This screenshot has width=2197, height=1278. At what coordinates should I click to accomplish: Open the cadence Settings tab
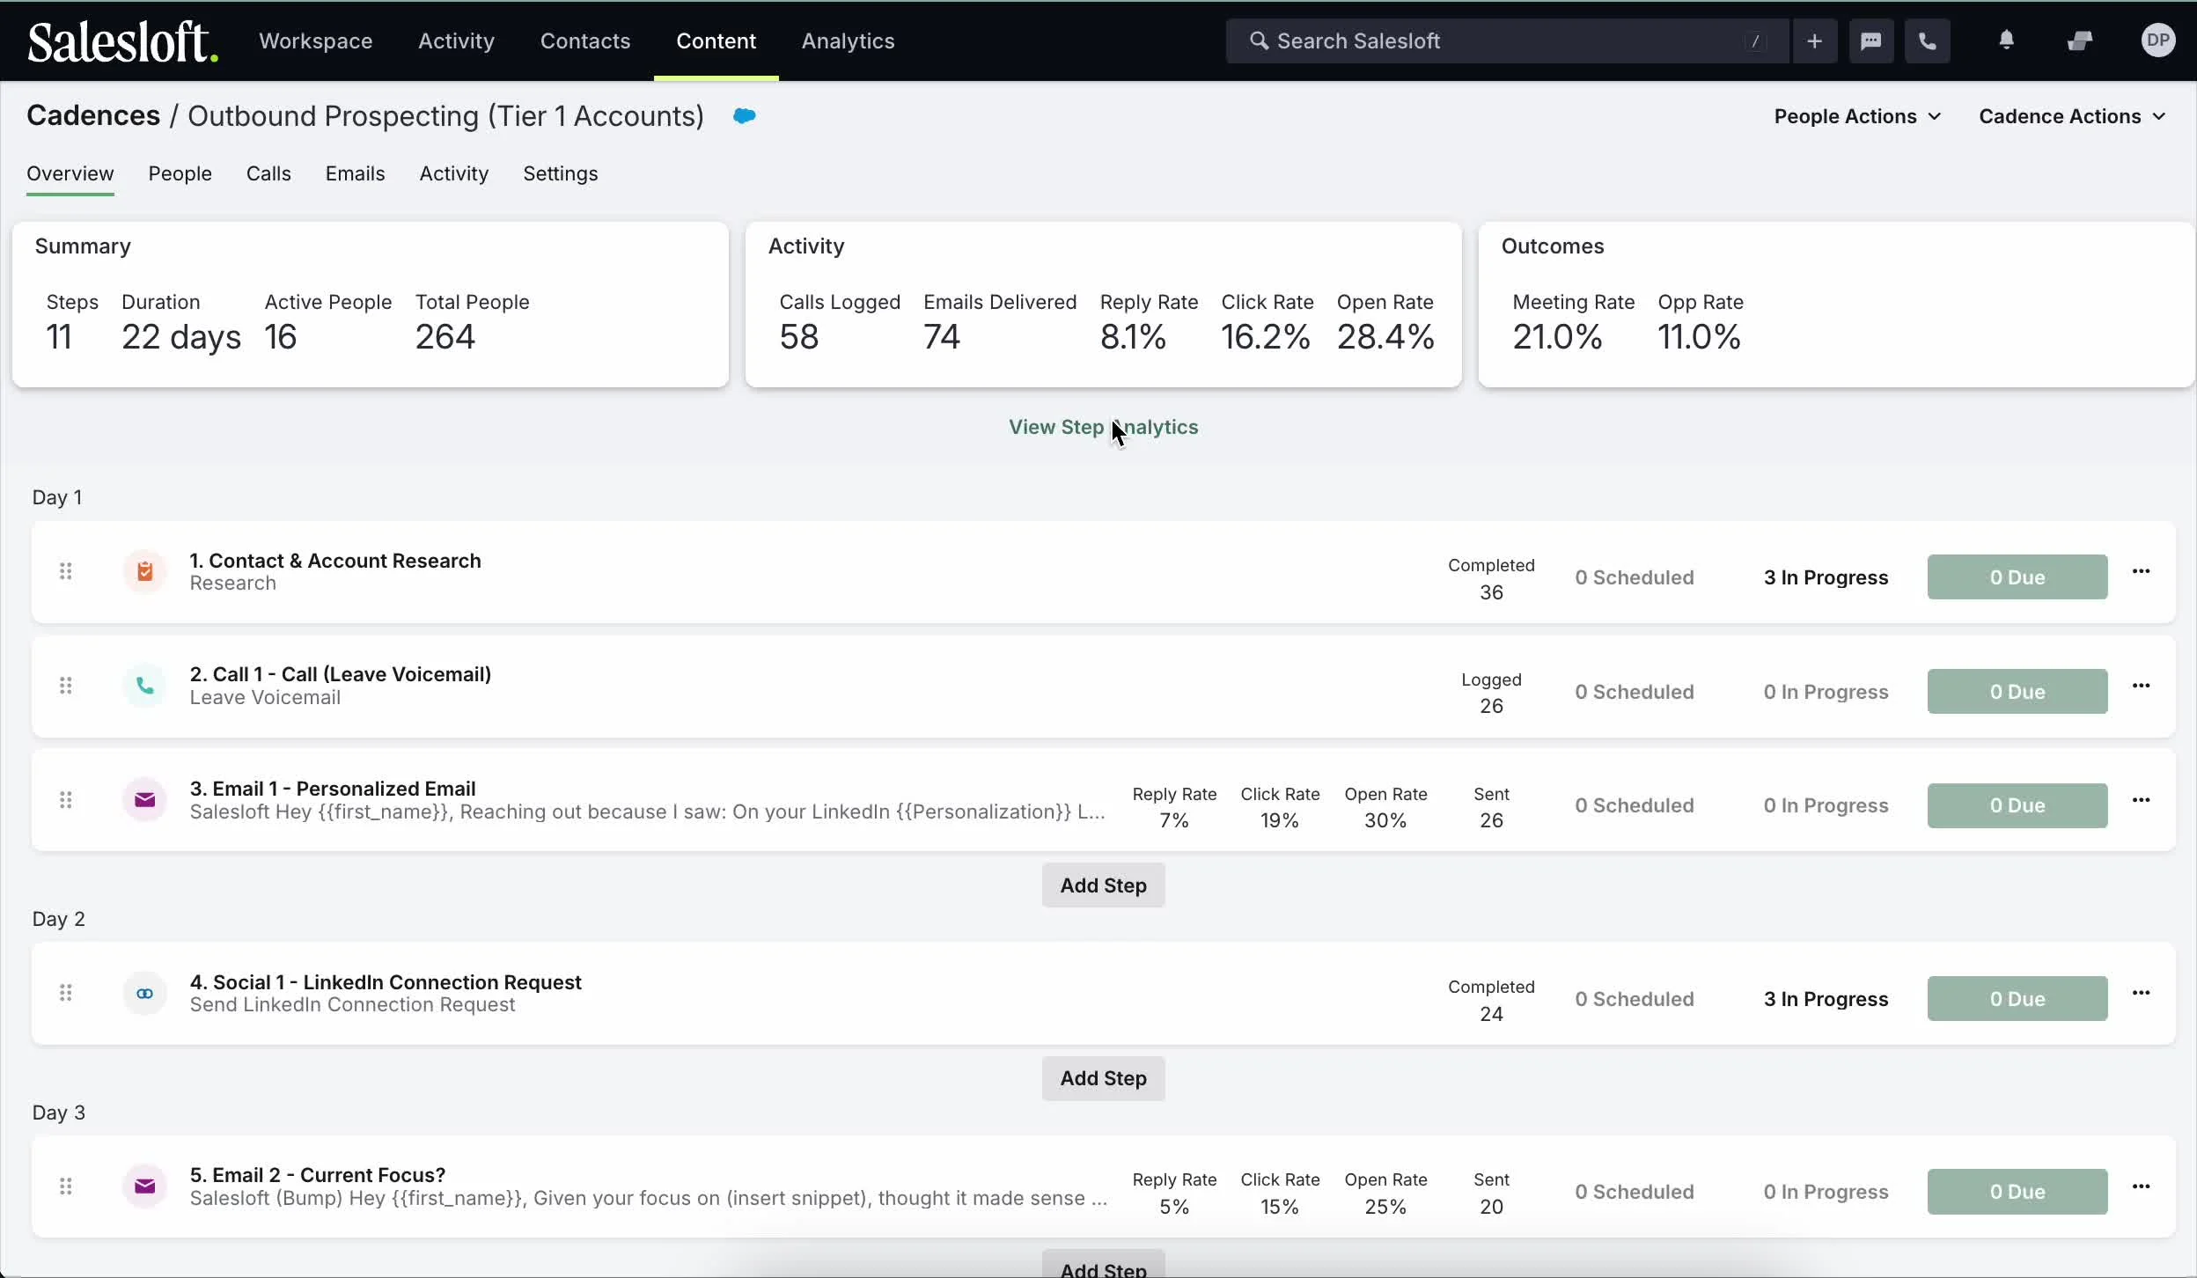point(561,174)
